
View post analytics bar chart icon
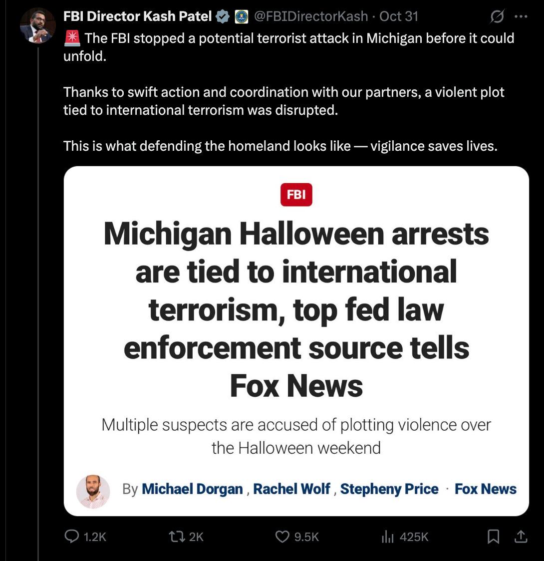387,537
